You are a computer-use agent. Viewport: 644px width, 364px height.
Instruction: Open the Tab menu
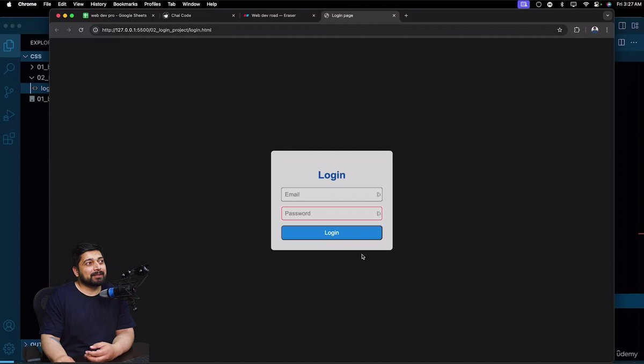click(x=172, y=4)
